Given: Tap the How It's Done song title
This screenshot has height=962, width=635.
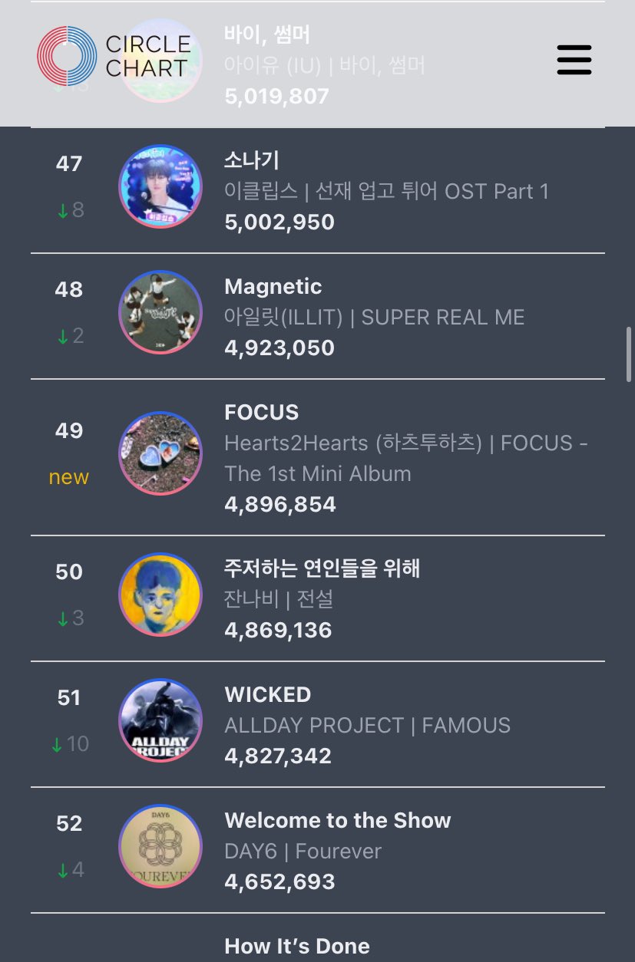Looking at the screenshot, I should pyautogui.click(x=296, y=946).
